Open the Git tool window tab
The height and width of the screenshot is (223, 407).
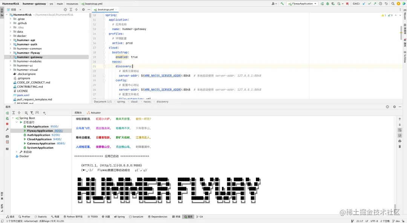click(200, 217)
